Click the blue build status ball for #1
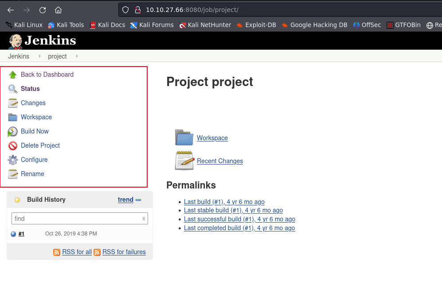The width and height of the screenshot is (442, 306). 13,234
